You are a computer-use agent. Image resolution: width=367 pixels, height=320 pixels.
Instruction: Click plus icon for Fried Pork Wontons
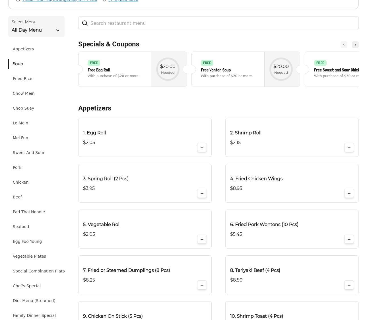coord(349,239)
